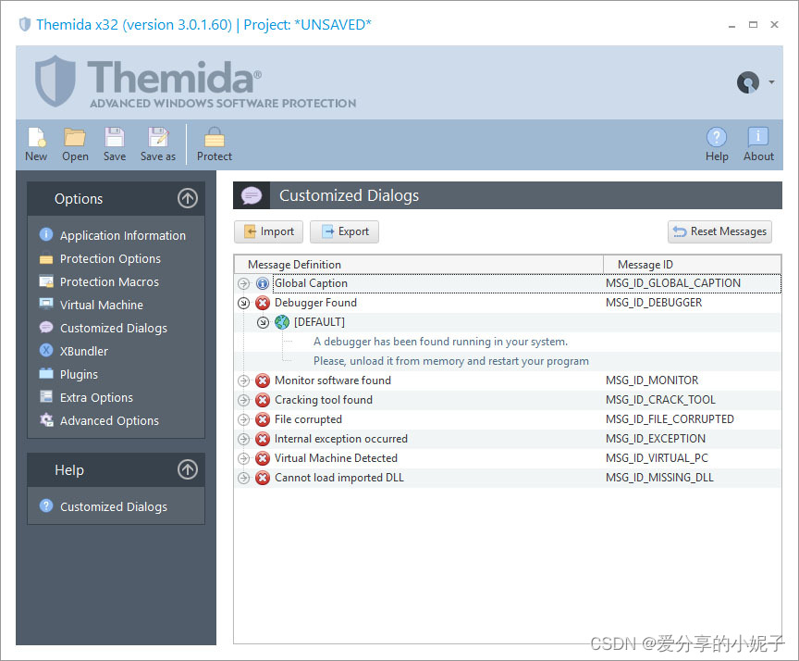Click the Message ID column header
Image resolution: width=799 pixels, height=661 pixels.
tap(692, 264)
